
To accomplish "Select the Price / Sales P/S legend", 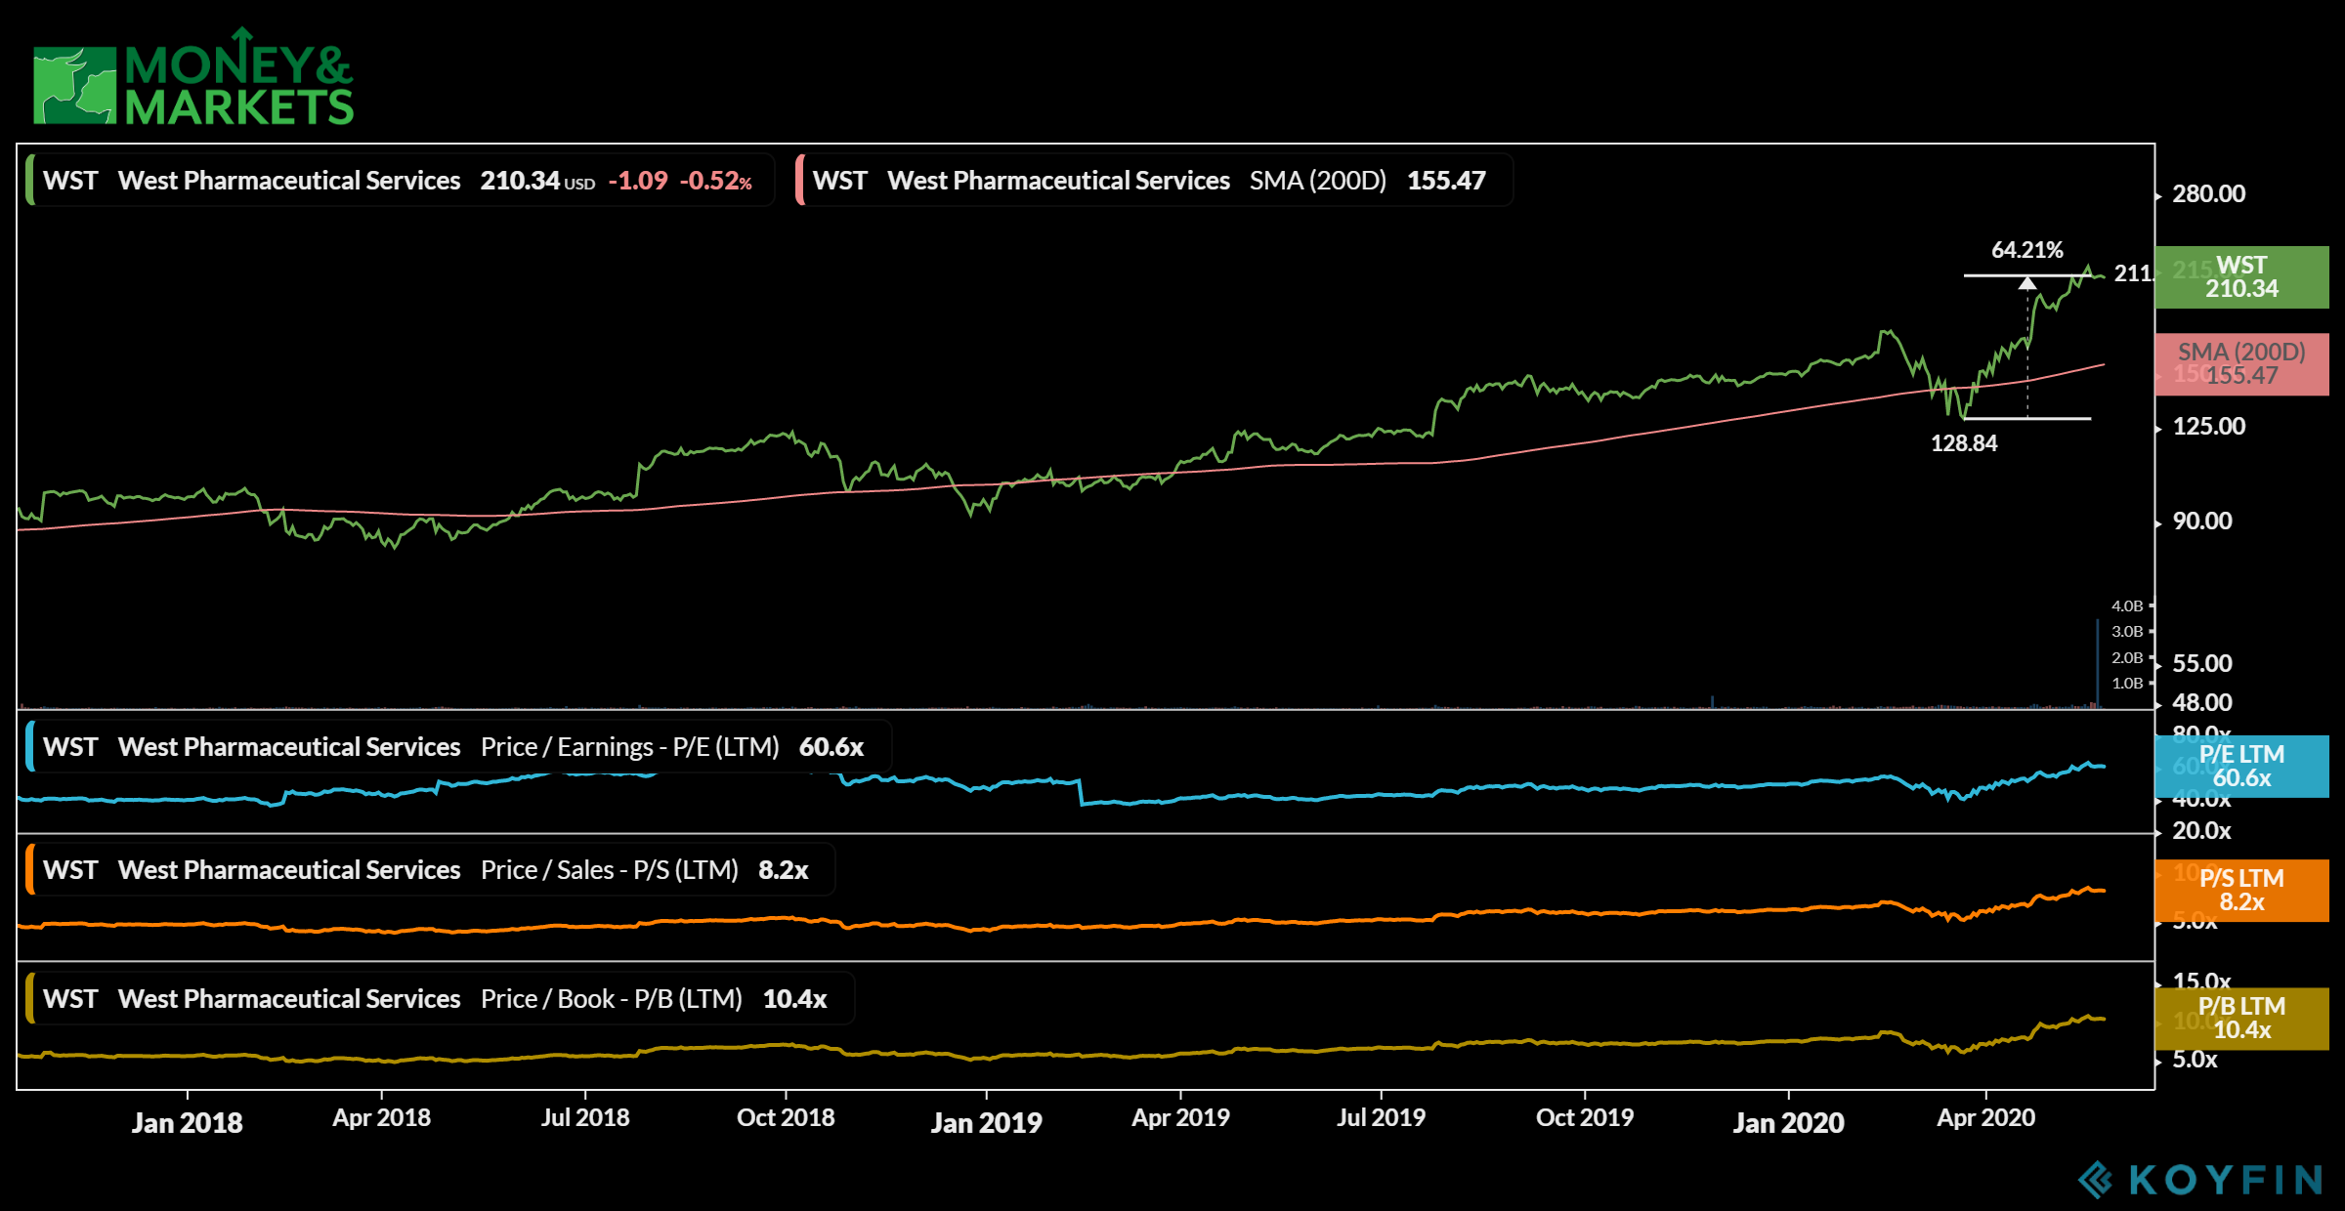I will 430,870.
